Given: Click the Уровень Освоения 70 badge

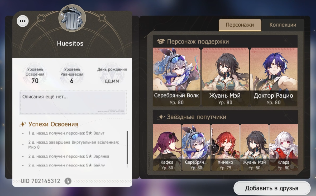Looking at the screenshot, I should point(35,75).
